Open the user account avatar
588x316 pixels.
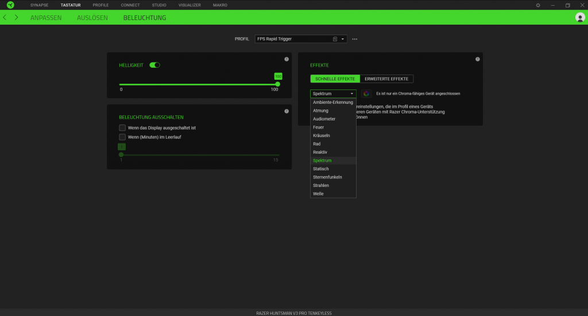tap(580, 17)
